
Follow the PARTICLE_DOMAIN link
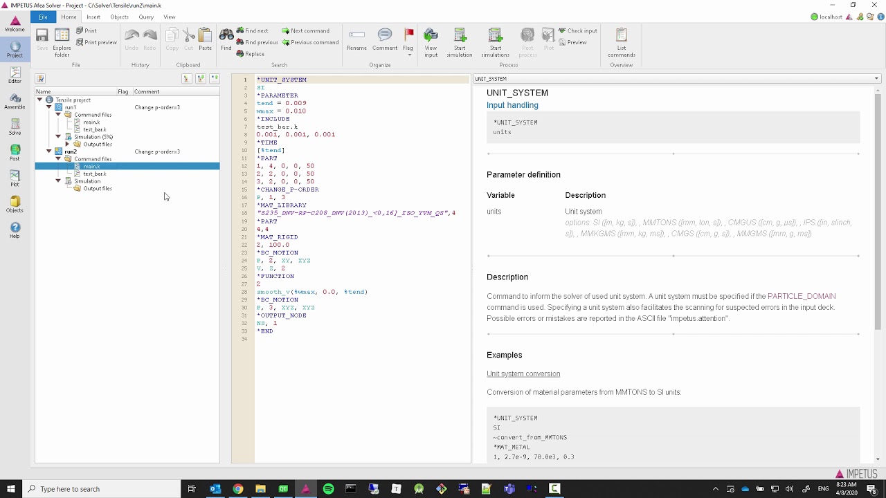pos(802,296)
